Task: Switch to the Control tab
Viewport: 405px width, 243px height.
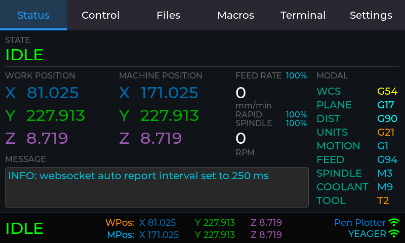Action: (x=101, y=15)
